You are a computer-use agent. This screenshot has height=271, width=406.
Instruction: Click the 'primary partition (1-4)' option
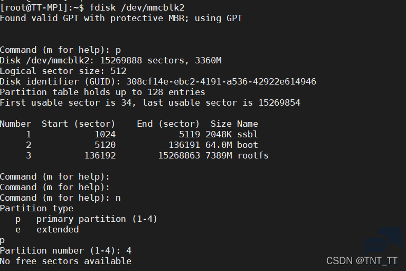(97, 219)
